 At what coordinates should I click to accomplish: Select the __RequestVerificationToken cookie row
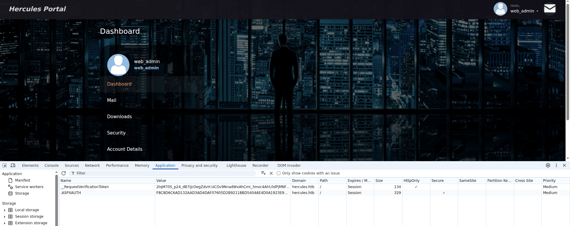tap(314, 187)
